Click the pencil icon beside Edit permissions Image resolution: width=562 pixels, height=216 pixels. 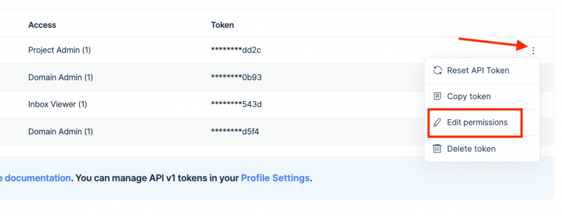click(x=437, y=123)
